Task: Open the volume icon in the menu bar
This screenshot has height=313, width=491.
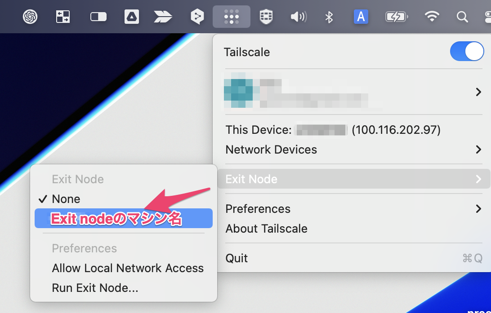Action: click(x=298, y=17)
